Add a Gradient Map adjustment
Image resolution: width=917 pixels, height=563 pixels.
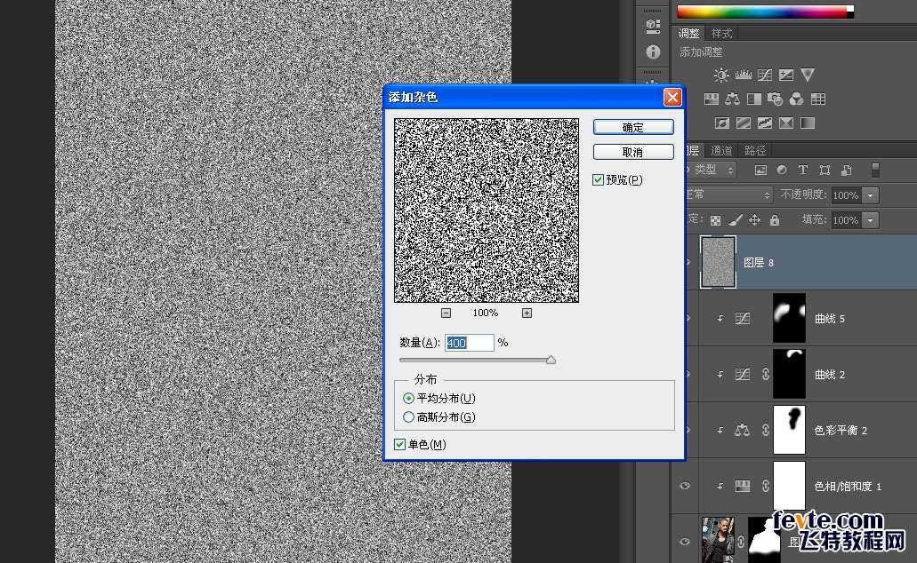[x=808, y=123]
